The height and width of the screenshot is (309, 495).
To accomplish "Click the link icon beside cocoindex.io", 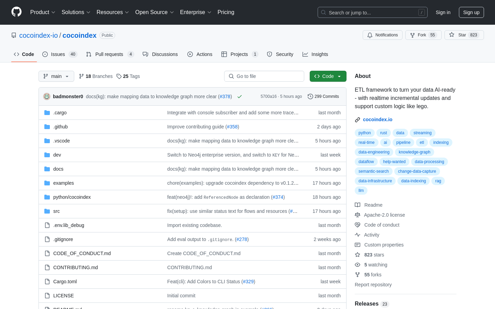I will pos(357,120).
